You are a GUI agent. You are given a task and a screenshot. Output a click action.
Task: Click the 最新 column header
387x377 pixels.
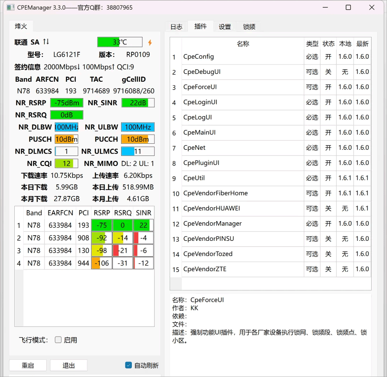tap(362, 44)
